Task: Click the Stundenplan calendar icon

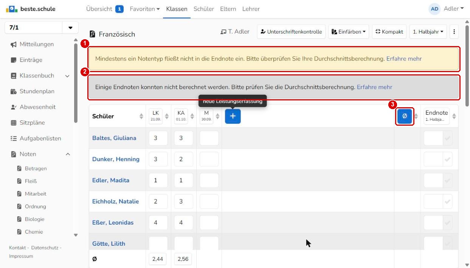Action: click(x=14, y=91)
